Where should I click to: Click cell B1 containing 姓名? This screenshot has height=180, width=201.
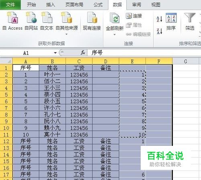[x=52, y=68]
